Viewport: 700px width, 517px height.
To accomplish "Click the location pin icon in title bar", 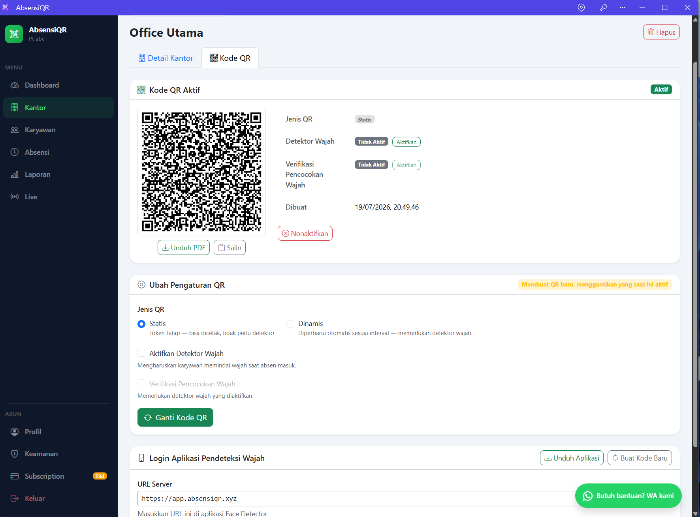I will [581, 7].
